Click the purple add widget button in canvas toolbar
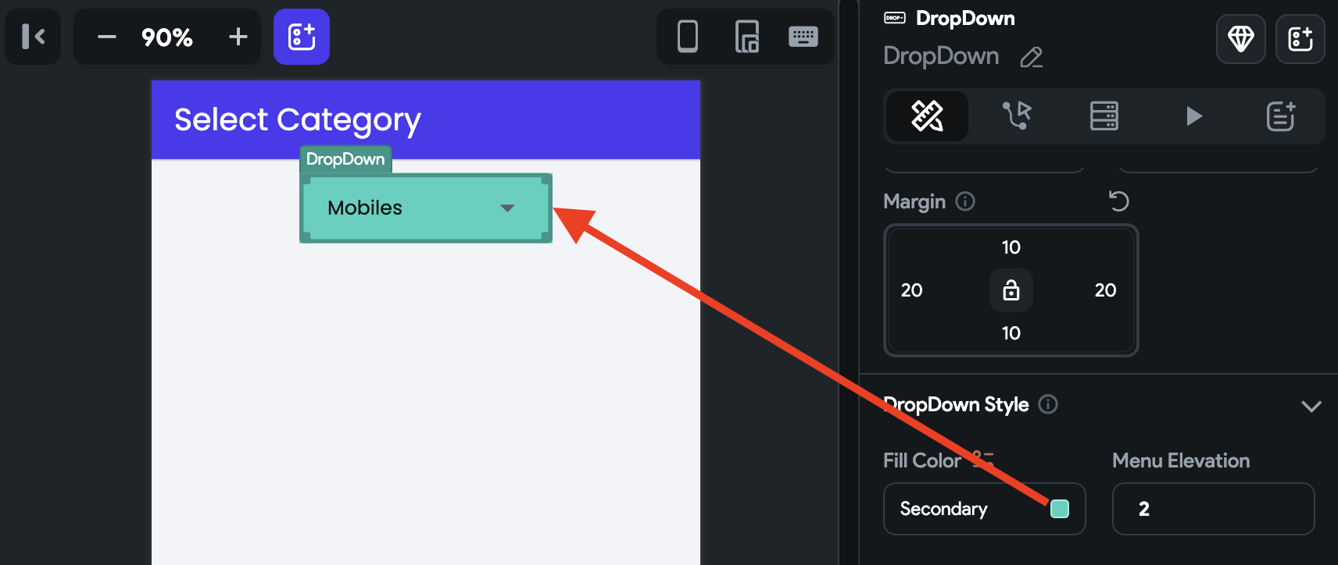This screenshot has height=565, width=1338. [x=302, y=37]
